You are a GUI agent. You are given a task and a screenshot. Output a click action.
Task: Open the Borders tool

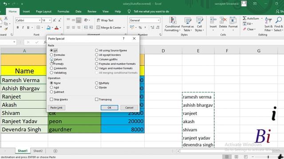click(x=38, y=27)
